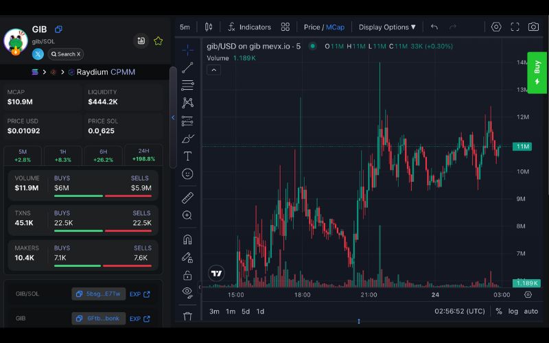Switch chart to MCap view
This screenshot has height=343, width=549.
[x=335, y=27]
